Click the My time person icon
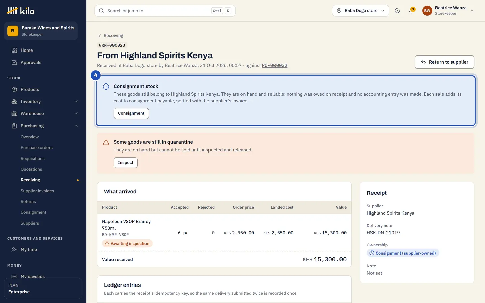485x303 pixels. coord(14,249)
